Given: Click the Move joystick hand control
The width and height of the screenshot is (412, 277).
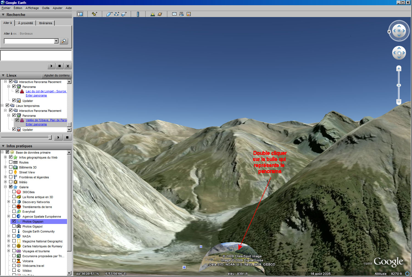Looking at the screenshot, I should pos(399,53).
